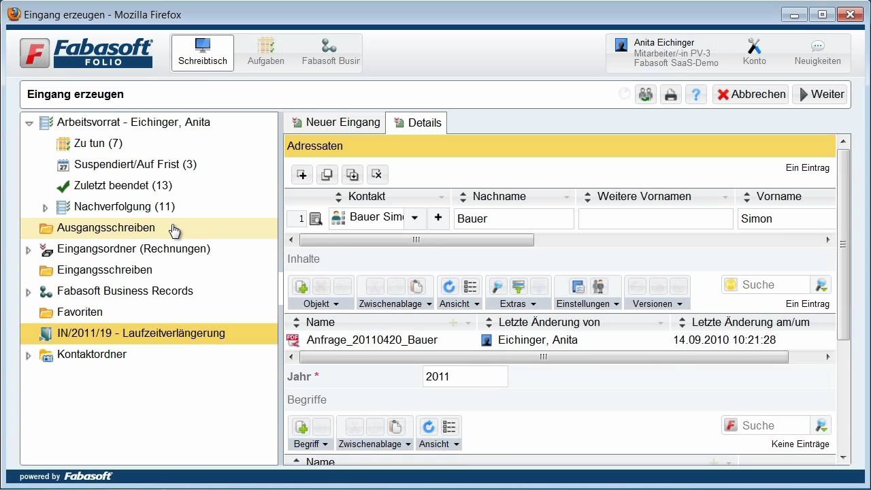
Task: Click the green download icon in Extras group
Action: (x=519, y=287)
